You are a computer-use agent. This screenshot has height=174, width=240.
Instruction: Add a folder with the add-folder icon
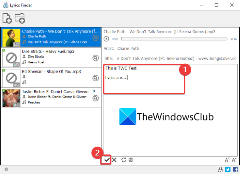tap(20, 18)
